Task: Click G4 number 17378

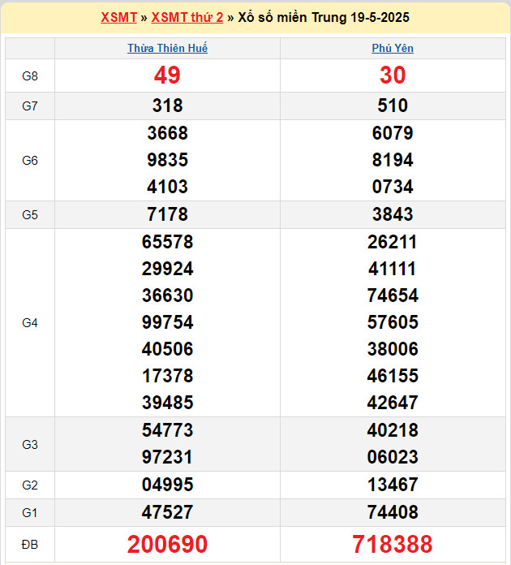Action: point(167,376)
